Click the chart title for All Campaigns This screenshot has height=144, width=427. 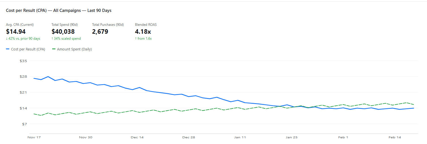[59, 10]
